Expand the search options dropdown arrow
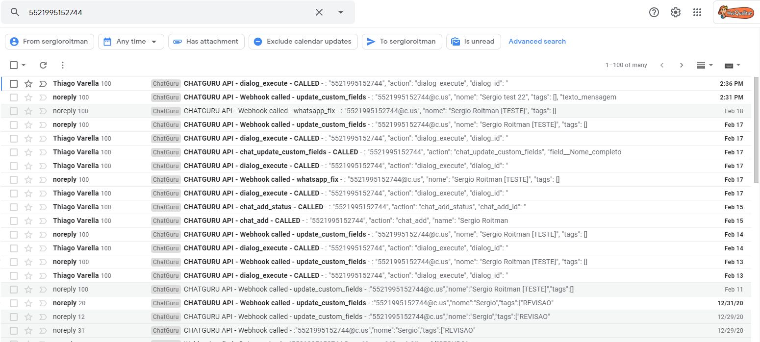 click(341, 12)
